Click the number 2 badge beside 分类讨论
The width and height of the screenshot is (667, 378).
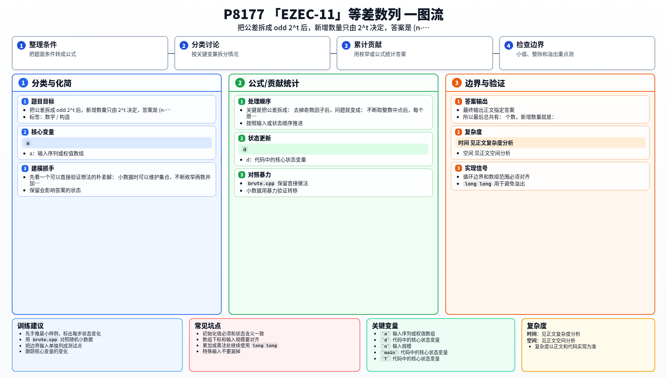pos(184,46)
